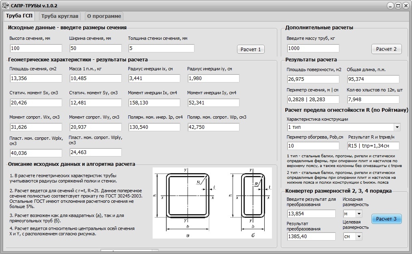
Task: Click the Высота сечения input field
Action: [36, 48]
